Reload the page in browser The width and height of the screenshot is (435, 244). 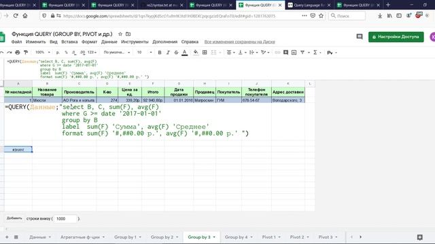click(x=16, y=16)
